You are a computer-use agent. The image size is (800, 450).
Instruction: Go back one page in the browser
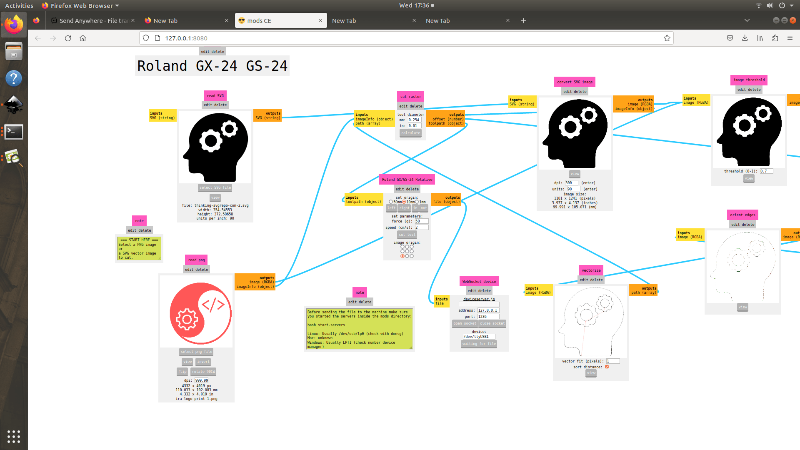point(38,38)
